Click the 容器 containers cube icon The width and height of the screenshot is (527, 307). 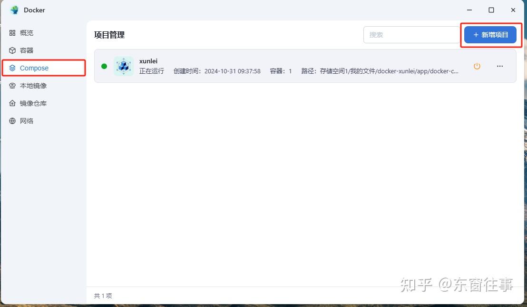[x=12, y=50]
